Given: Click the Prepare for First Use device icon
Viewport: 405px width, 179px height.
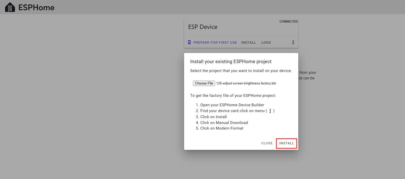Looking at the screenshot, I should point(189,42).
